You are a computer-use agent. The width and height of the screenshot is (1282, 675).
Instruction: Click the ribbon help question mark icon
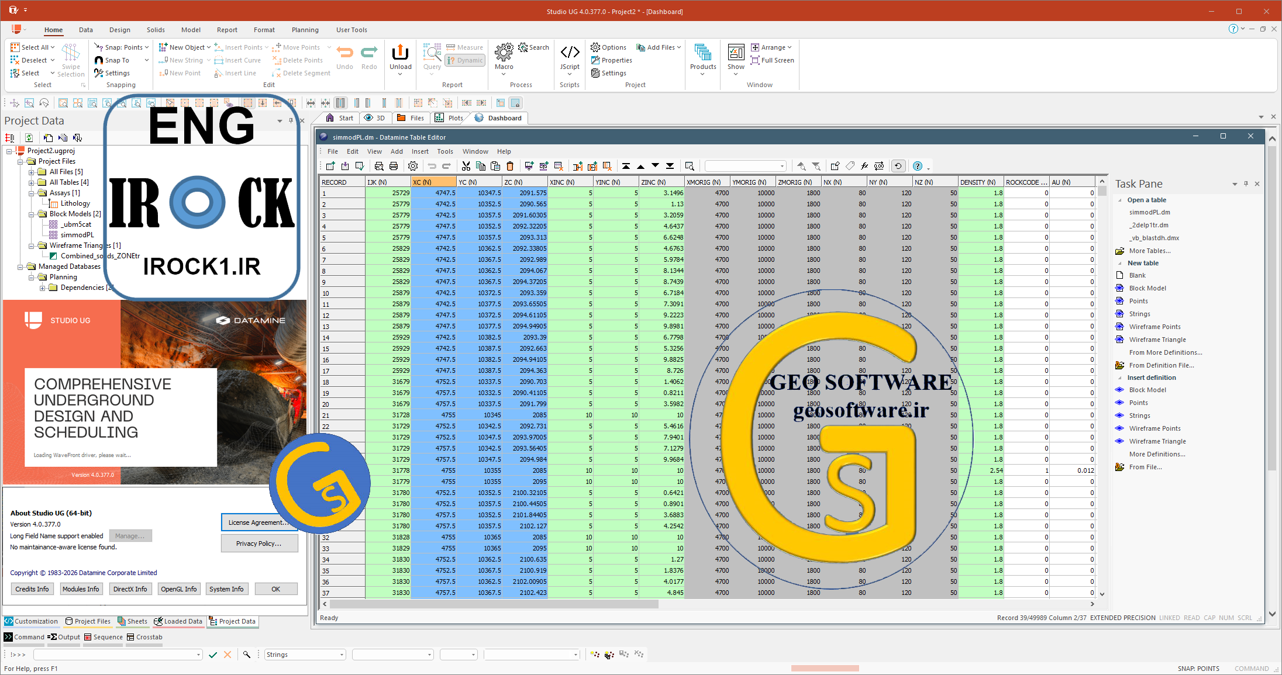(1233, 29)
